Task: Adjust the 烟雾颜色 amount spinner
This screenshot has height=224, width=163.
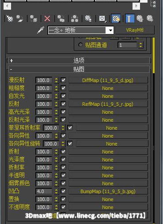Action: tap(57, 183)
